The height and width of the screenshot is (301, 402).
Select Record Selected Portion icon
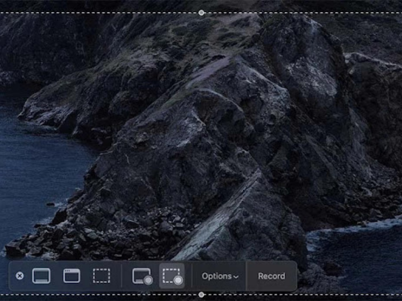tap(172, 276)
